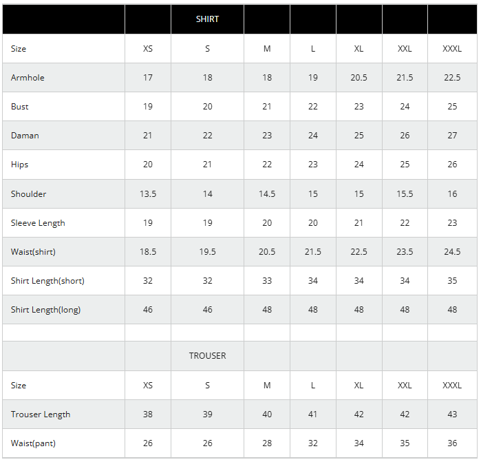Click the Sleeve Length row label

38,223
